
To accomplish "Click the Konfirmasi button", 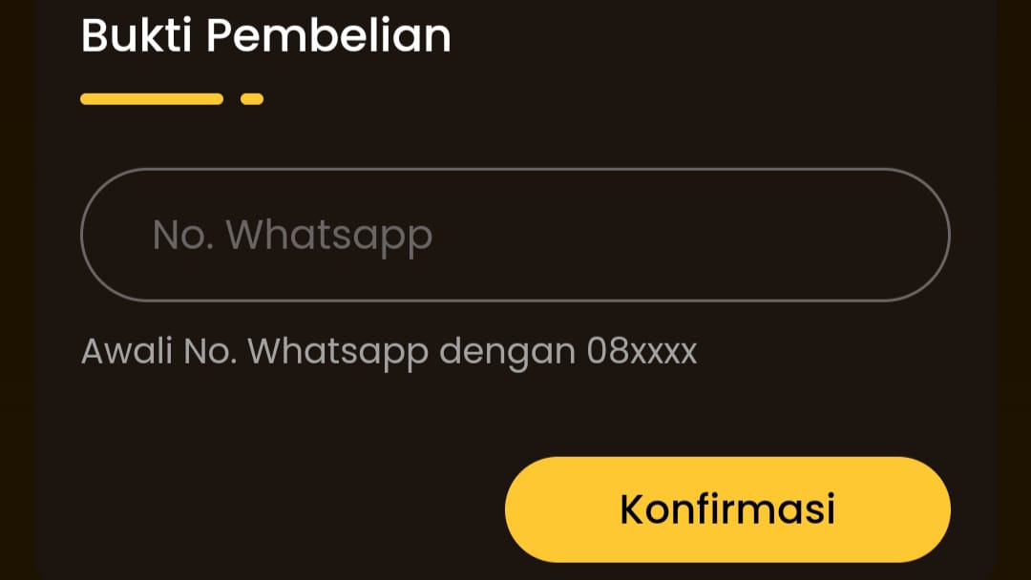I will 727,509.
